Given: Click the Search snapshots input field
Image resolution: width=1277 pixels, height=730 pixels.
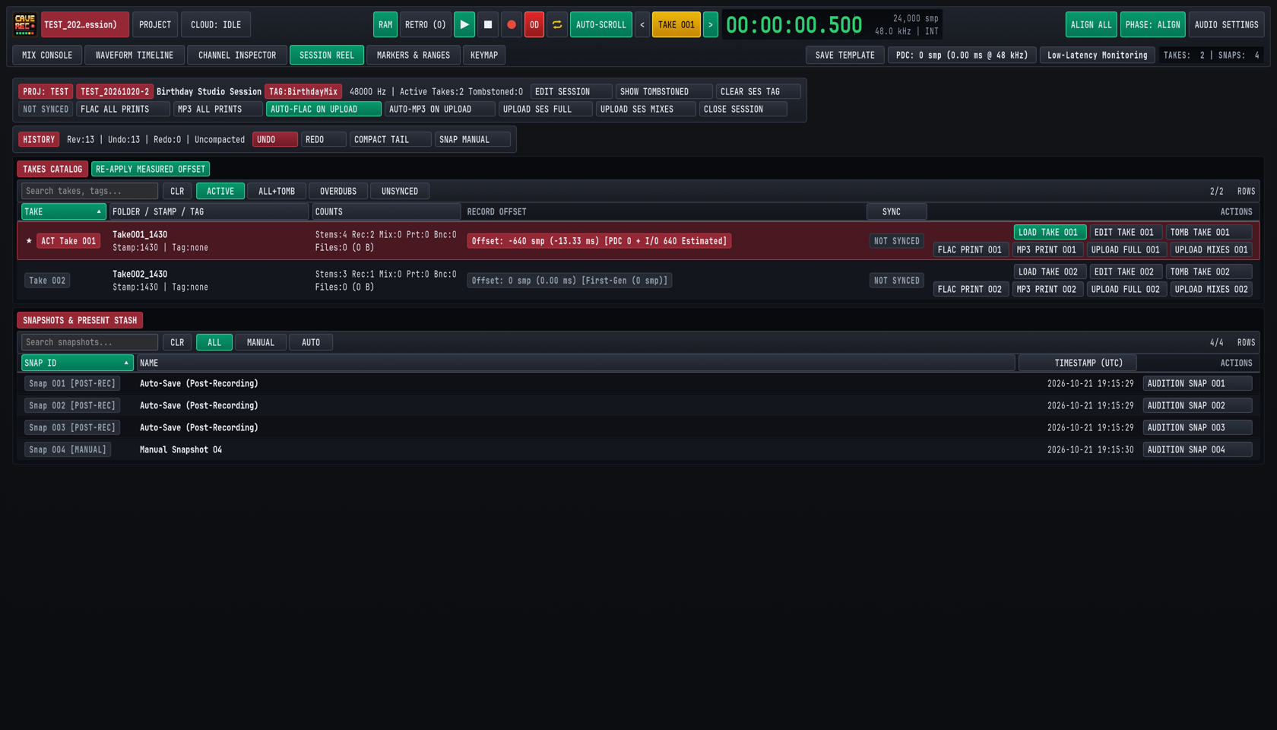Looking at the screenshot, I should 90,342.
